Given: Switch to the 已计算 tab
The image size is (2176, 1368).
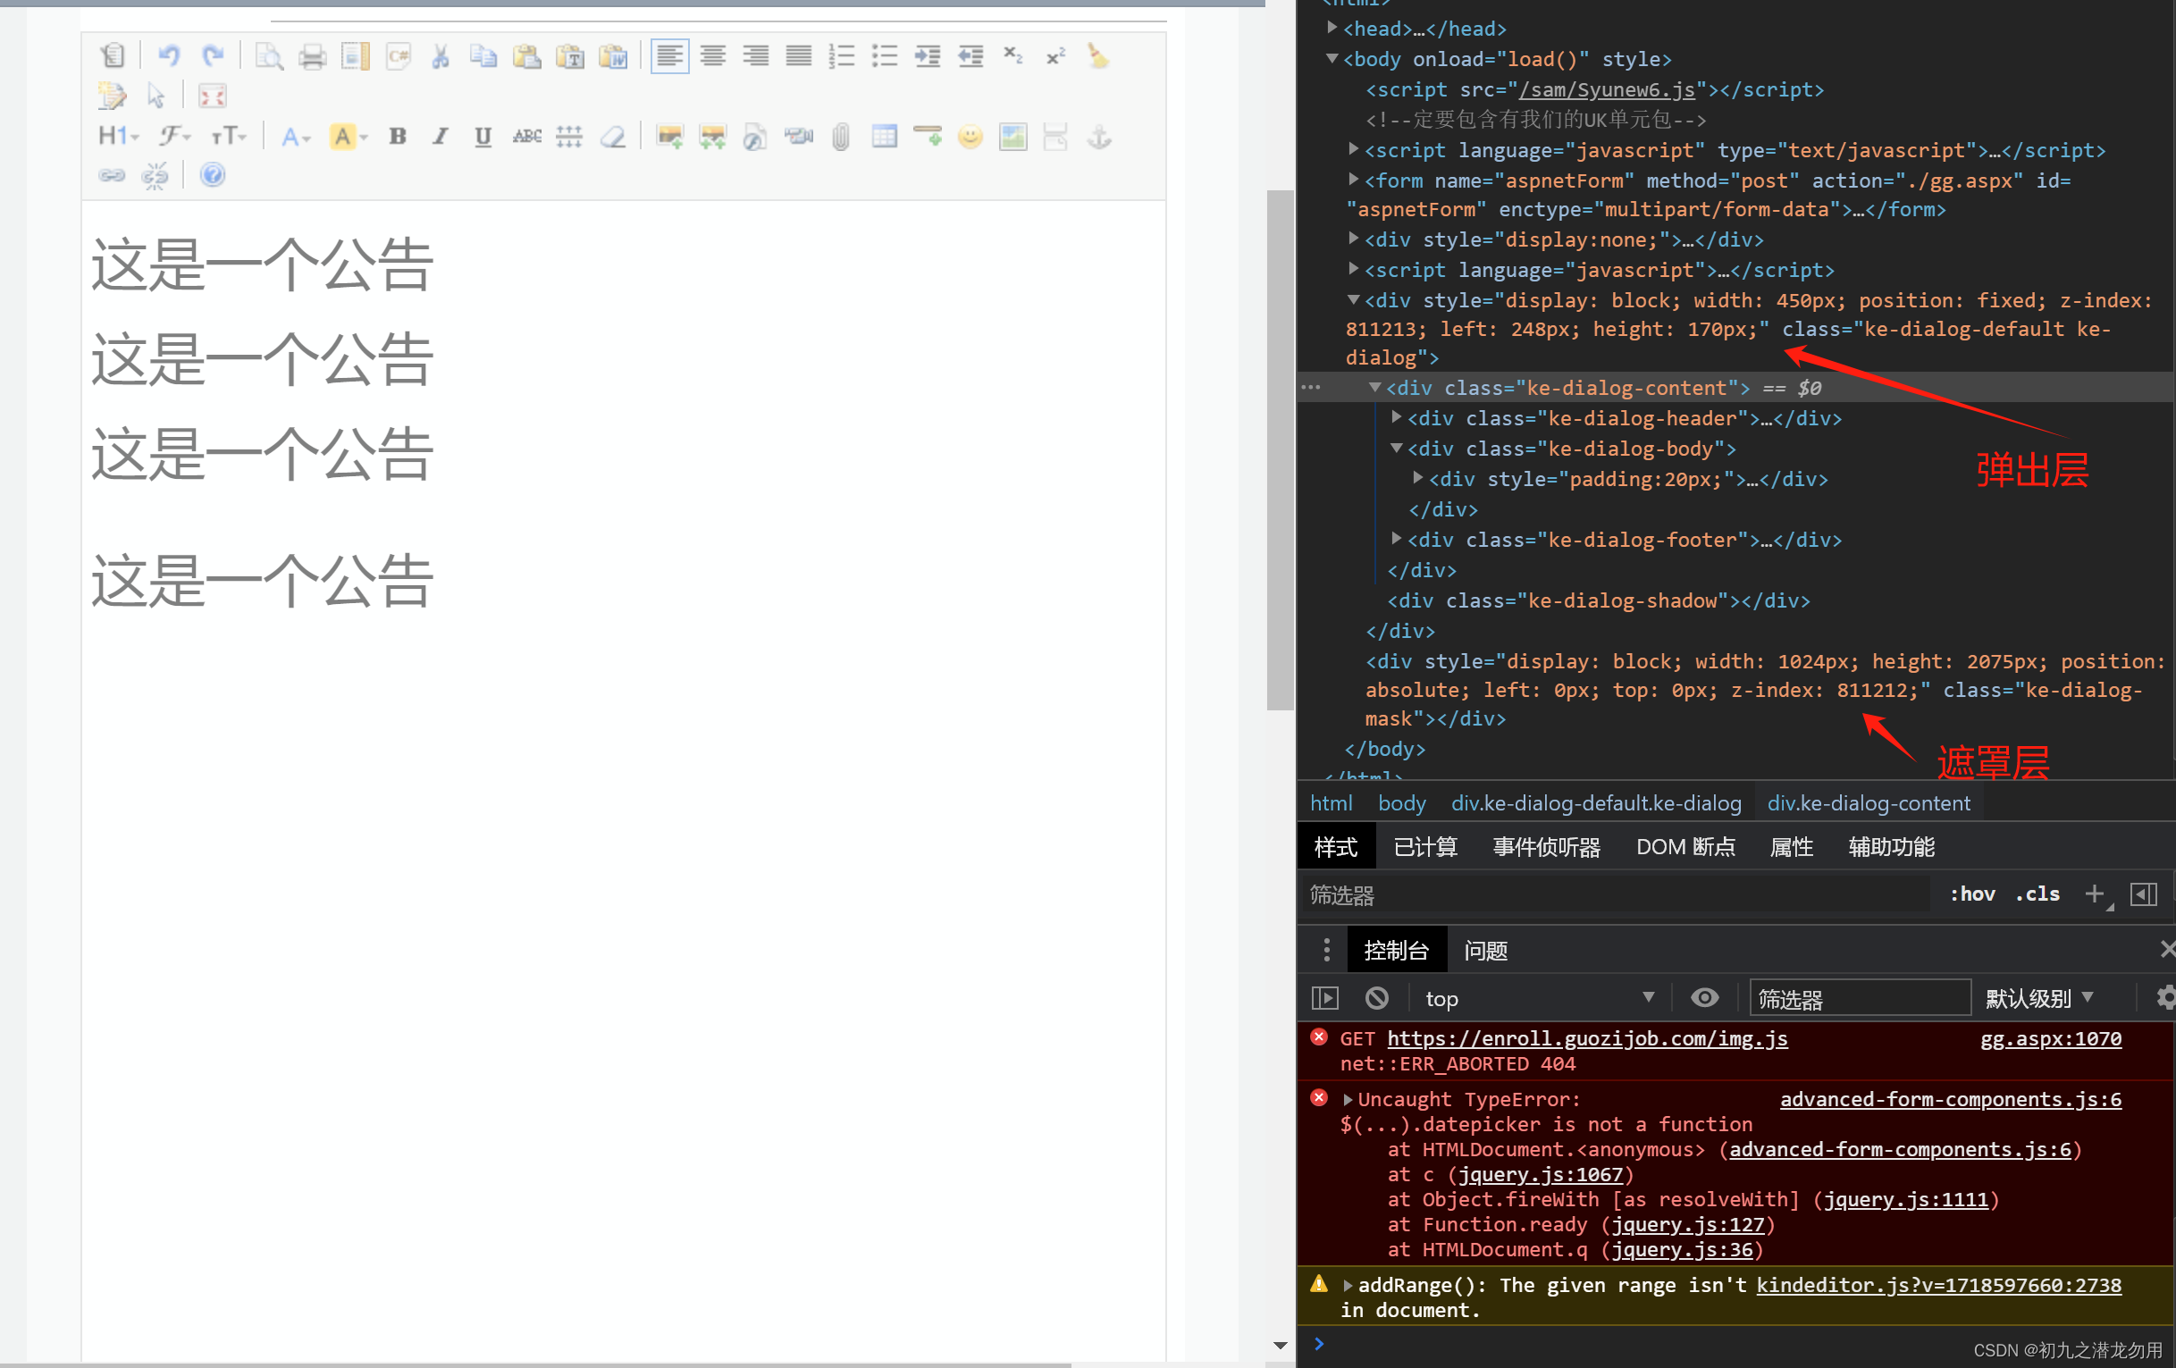Looking at the screenshot, I should pos(1425,847).
